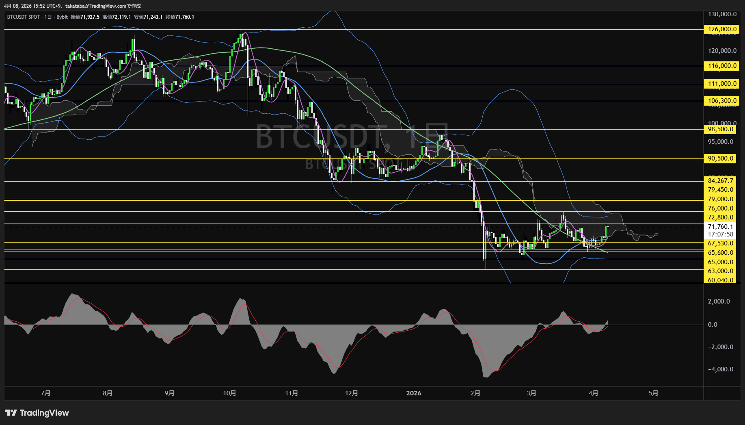Click the BTCUSDT SPOT symbol title
The width and height of the screenshot is (745, 425).
pyautogui.click(x=23, y=17)
